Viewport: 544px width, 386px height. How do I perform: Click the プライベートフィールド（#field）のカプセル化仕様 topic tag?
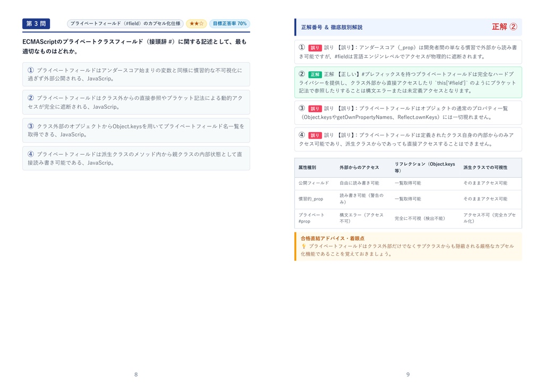[125, 23]
